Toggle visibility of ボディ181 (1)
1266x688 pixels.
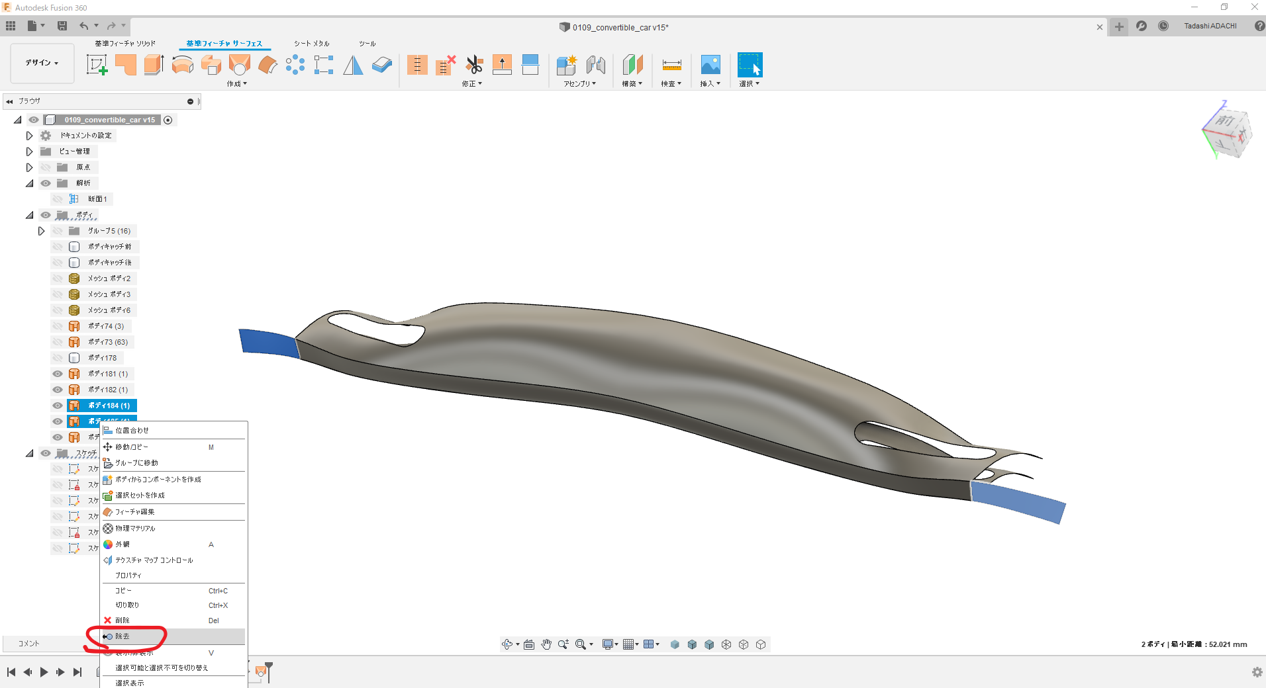pos(58,374)
